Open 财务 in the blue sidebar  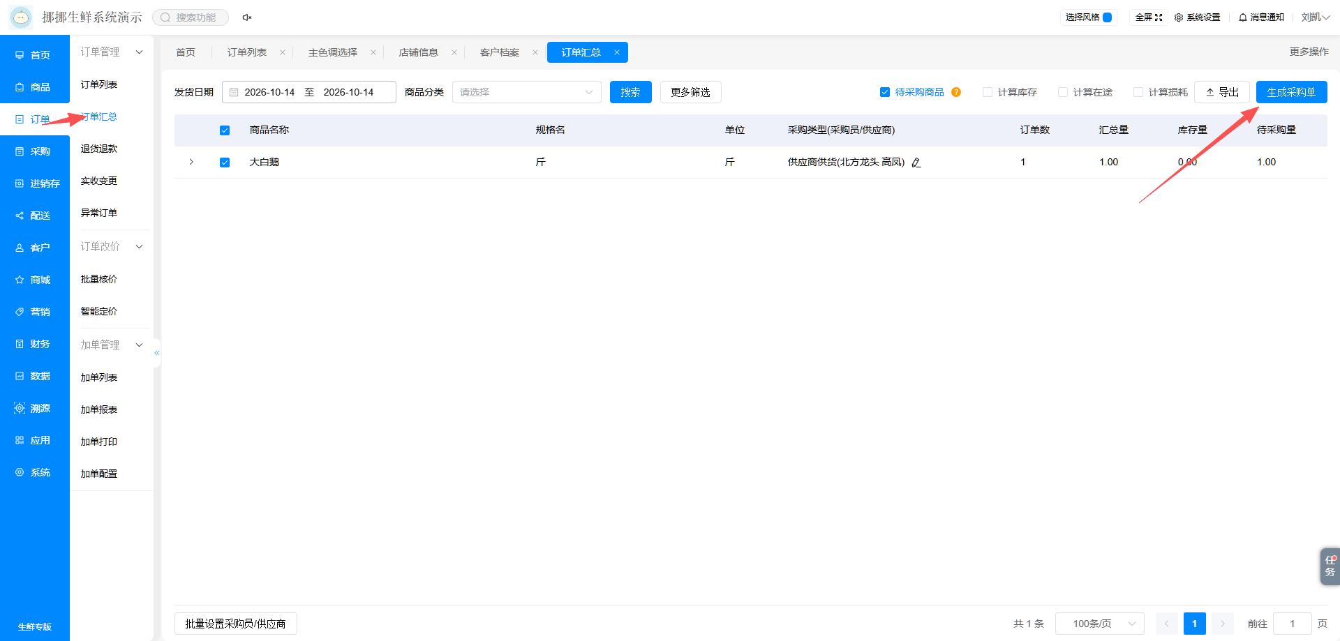click(35, 344)
